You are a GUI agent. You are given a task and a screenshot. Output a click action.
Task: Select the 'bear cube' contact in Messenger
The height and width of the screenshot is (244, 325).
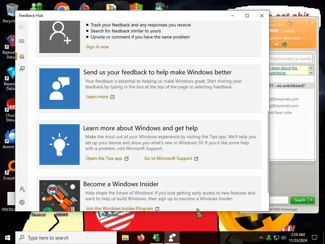281,112
